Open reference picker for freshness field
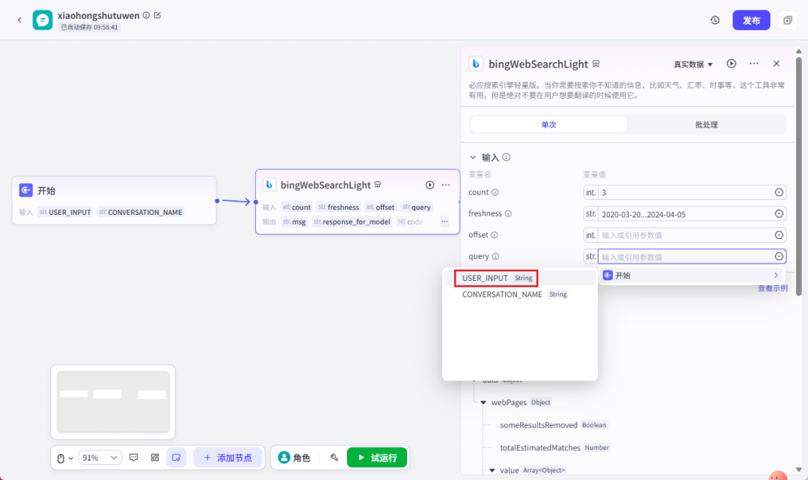The height and width of the screenshot is (480, 808). point(779,213)
